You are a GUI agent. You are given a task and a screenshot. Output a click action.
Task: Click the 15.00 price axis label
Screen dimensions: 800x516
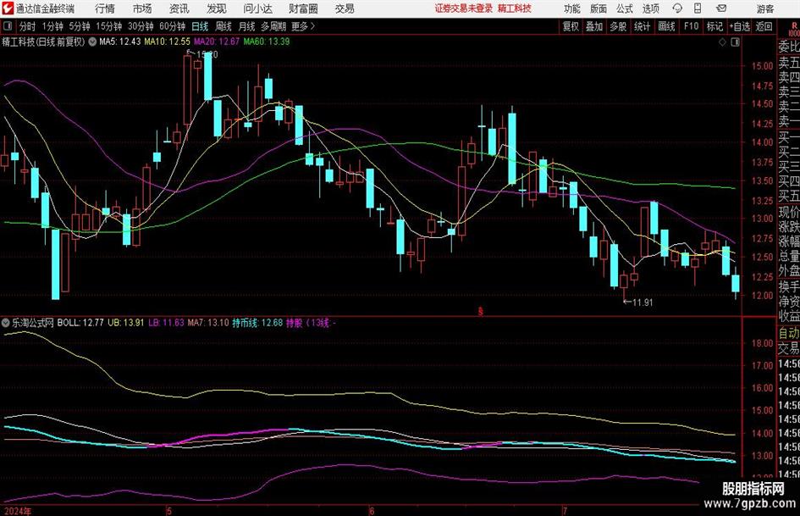click(x=762, y=66)
